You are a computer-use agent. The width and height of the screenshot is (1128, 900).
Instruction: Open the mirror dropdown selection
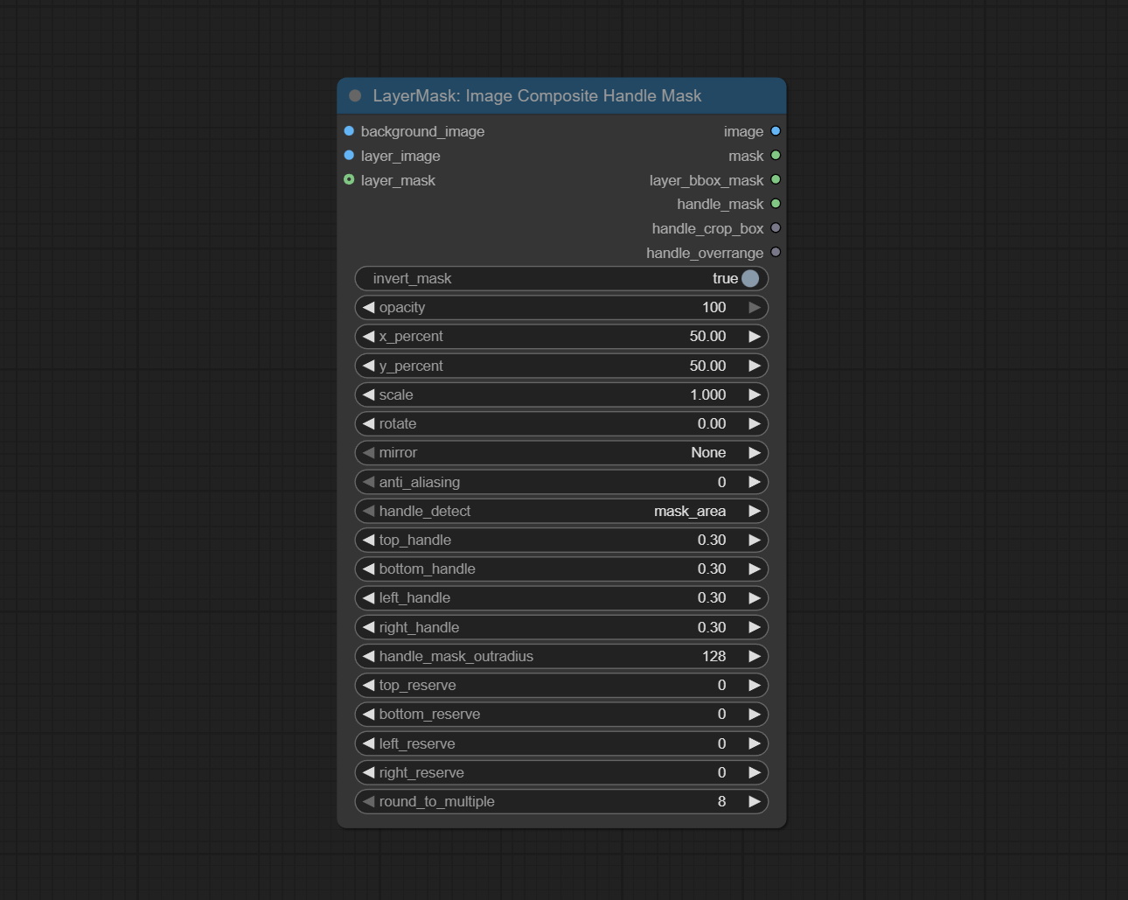pyautogui.click(x=561, y=453)
